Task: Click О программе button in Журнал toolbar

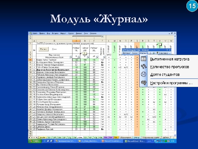Action: 163,53
